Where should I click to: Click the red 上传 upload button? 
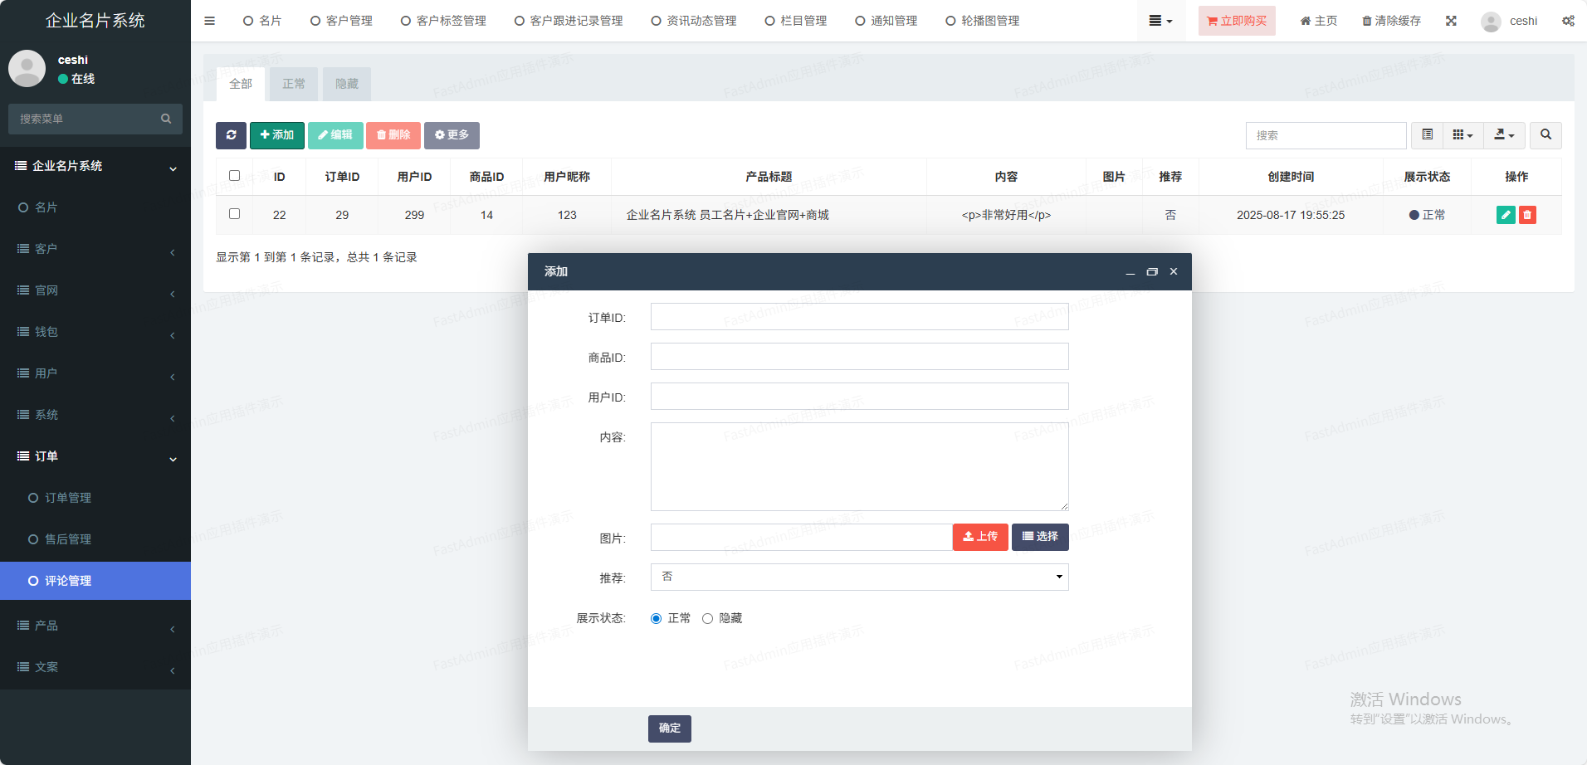point(980,537)
